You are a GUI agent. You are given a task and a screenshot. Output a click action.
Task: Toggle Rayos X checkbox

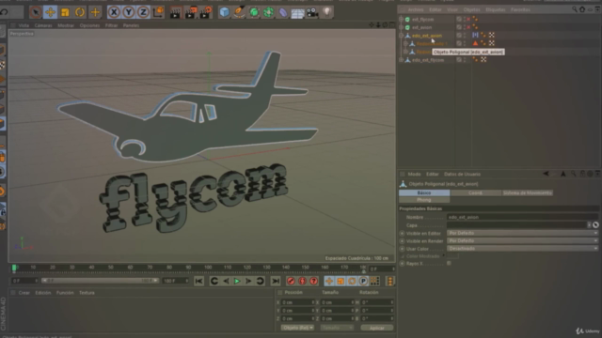click(x=449, y=263)
